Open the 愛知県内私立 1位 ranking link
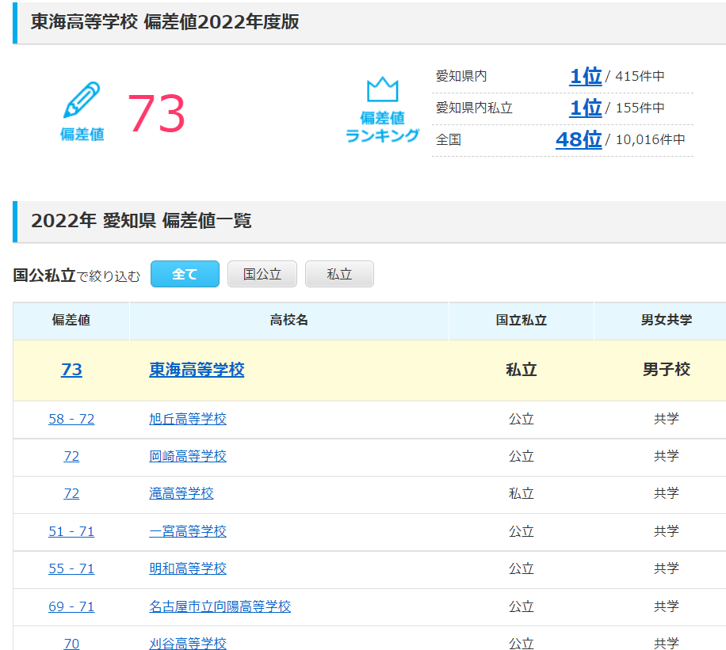 pos(586,108)
